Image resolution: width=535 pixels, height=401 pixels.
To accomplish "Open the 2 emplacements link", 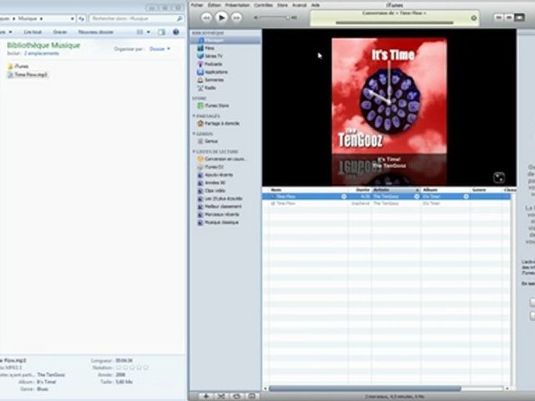I will click(x=41, y=53).
